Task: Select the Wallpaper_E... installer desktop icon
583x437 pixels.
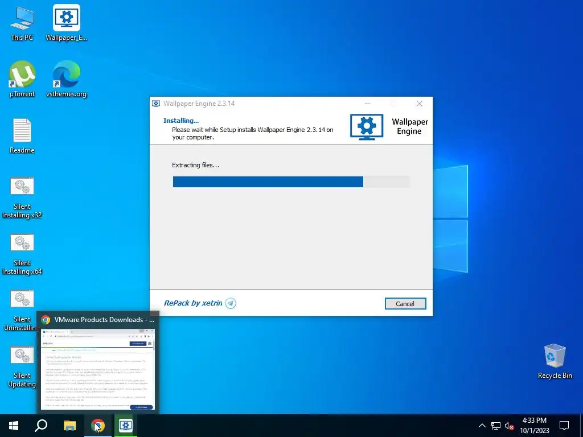Action: (66, 23)
